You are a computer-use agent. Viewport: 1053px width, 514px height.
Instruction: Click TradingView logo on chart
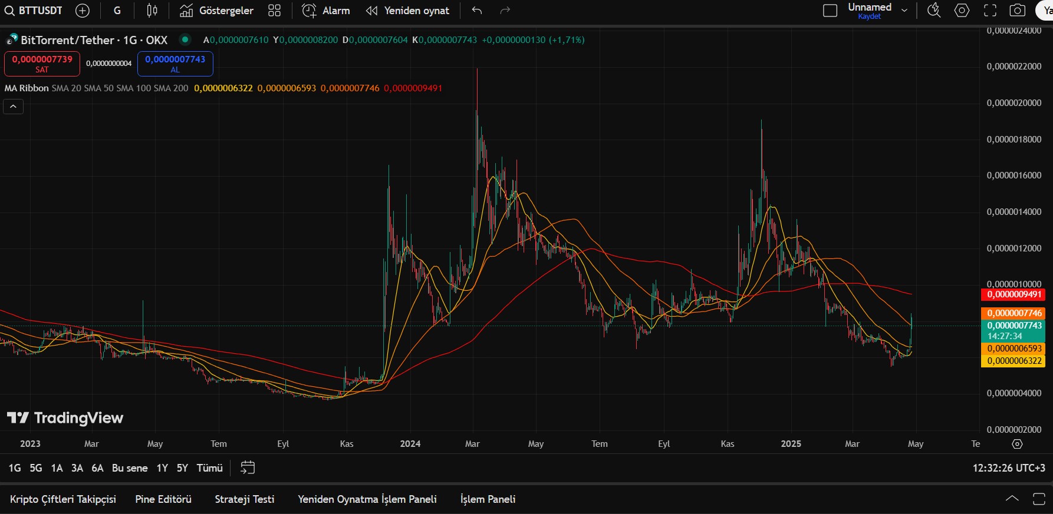pos(65,418)
